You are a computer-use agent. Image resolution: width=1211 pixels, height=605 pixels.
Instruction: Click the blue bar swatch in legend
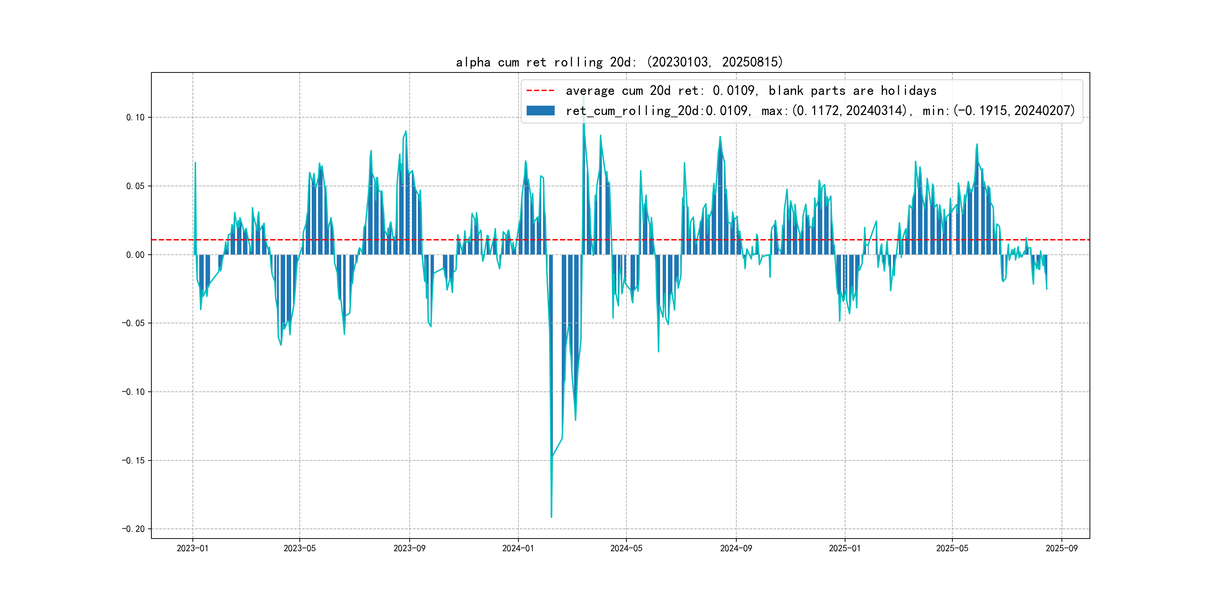coord(540,111)
